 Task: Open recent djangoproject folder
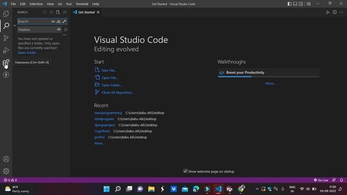pos(105,125)
